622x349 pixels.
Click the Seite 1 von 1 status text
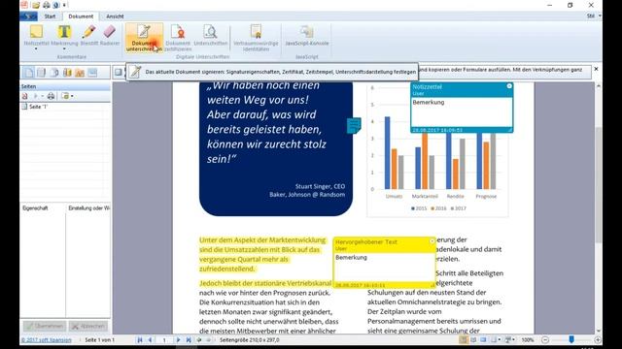[99, 340]
